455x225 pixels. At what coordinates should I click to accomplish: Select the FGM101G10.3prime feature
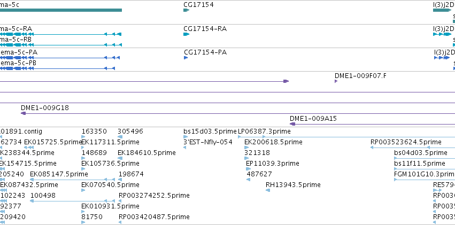[x=420, y=174]
